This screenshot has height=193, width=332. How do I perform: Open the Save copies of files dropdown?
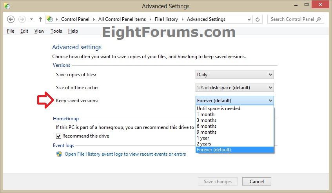235,75
